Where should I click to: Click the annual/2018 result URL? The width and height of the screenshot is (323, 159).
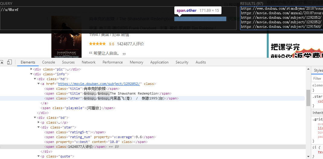[282, 13]
